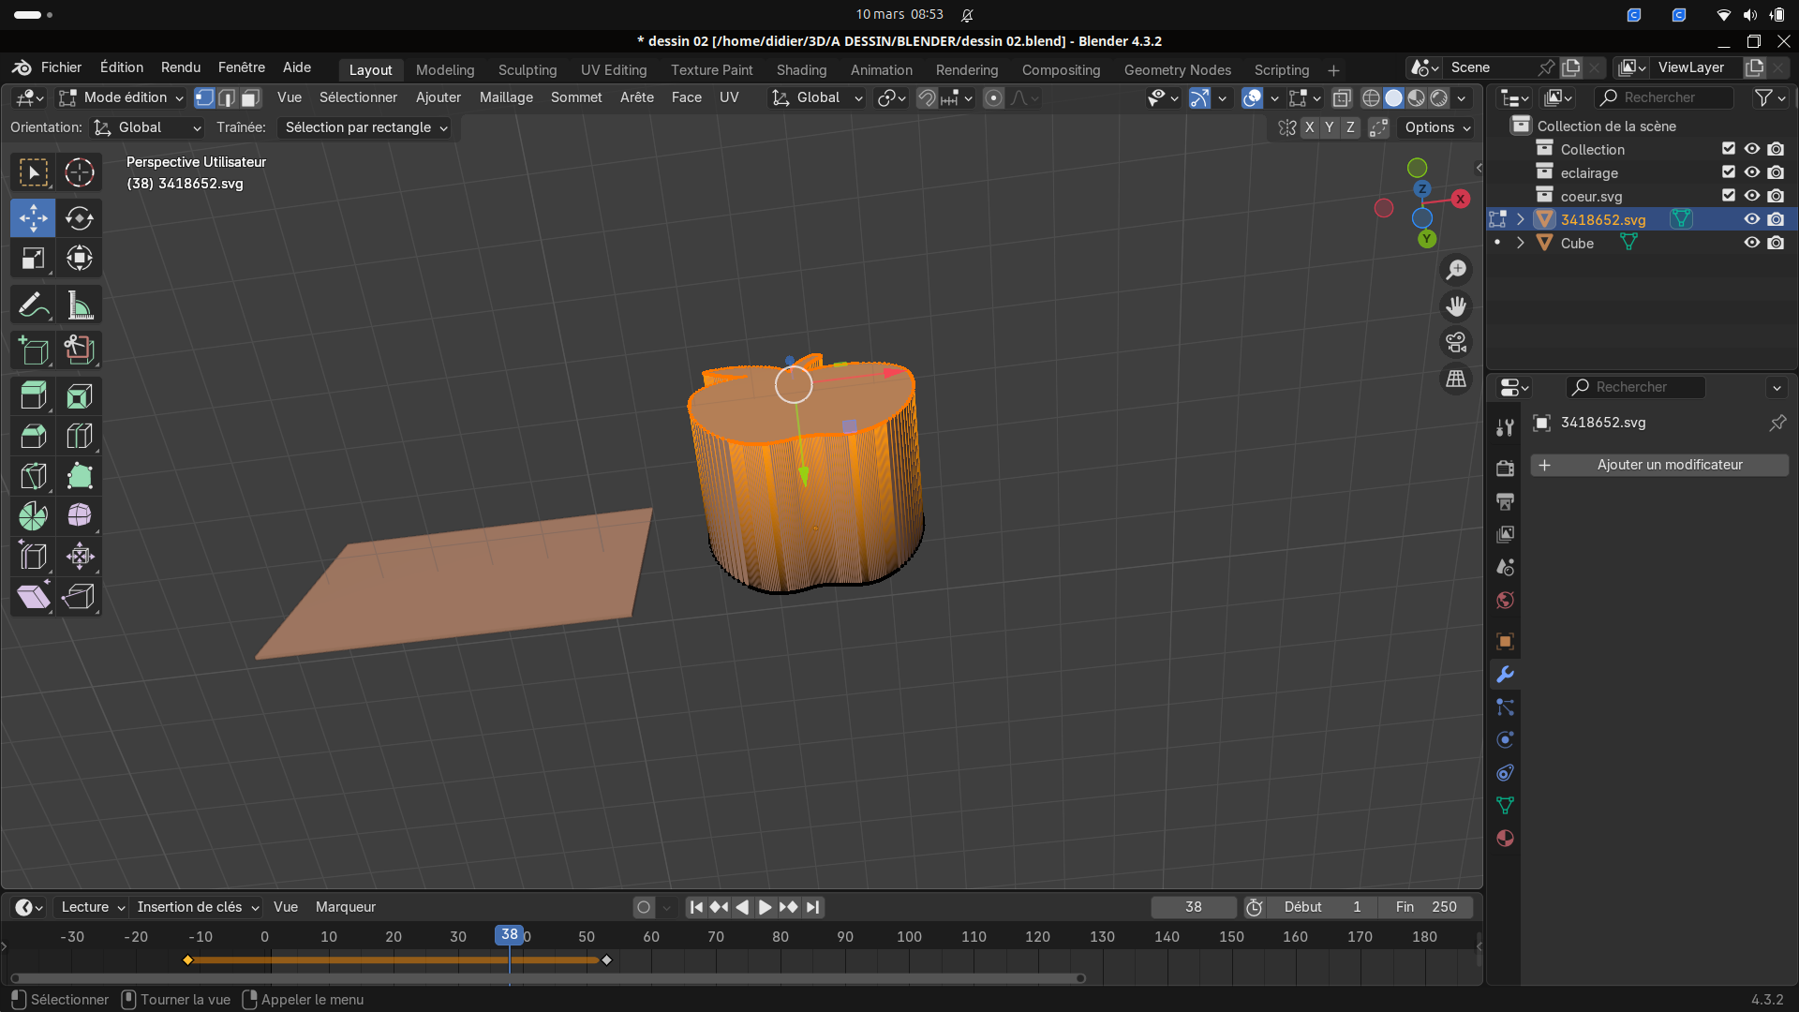
Task: Switch to the Sculpting workspace tab
Action: point(527,70)
